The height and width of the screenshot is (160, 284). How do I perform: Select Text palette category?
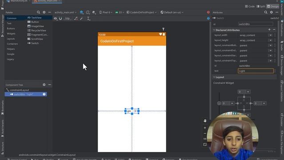tap(9, 23)
